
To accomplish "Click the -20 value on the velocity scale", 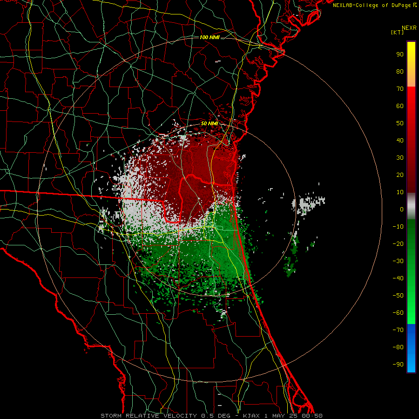I will click(398, 244).
